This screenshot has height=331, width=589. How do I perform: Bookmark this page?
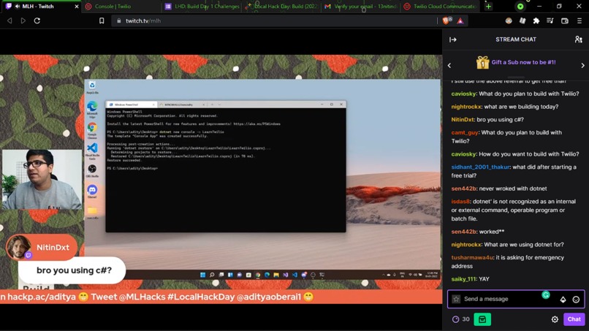pos(102,20)
